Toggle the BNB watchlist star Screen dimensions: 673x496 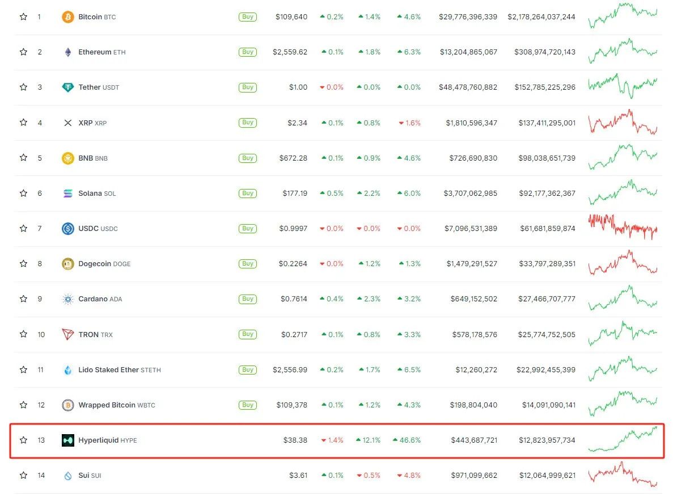point(24,158)
